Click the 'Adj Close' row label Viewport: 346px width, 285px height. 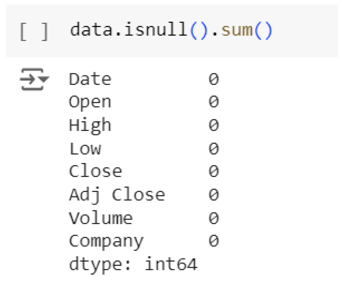click(117, 195)
